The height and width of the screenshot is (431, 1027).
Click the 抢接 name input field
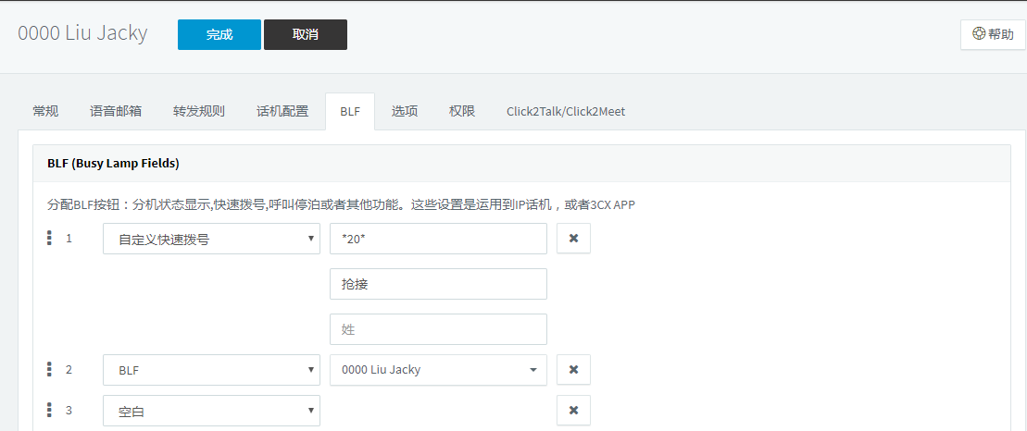[x=438, y=284]
